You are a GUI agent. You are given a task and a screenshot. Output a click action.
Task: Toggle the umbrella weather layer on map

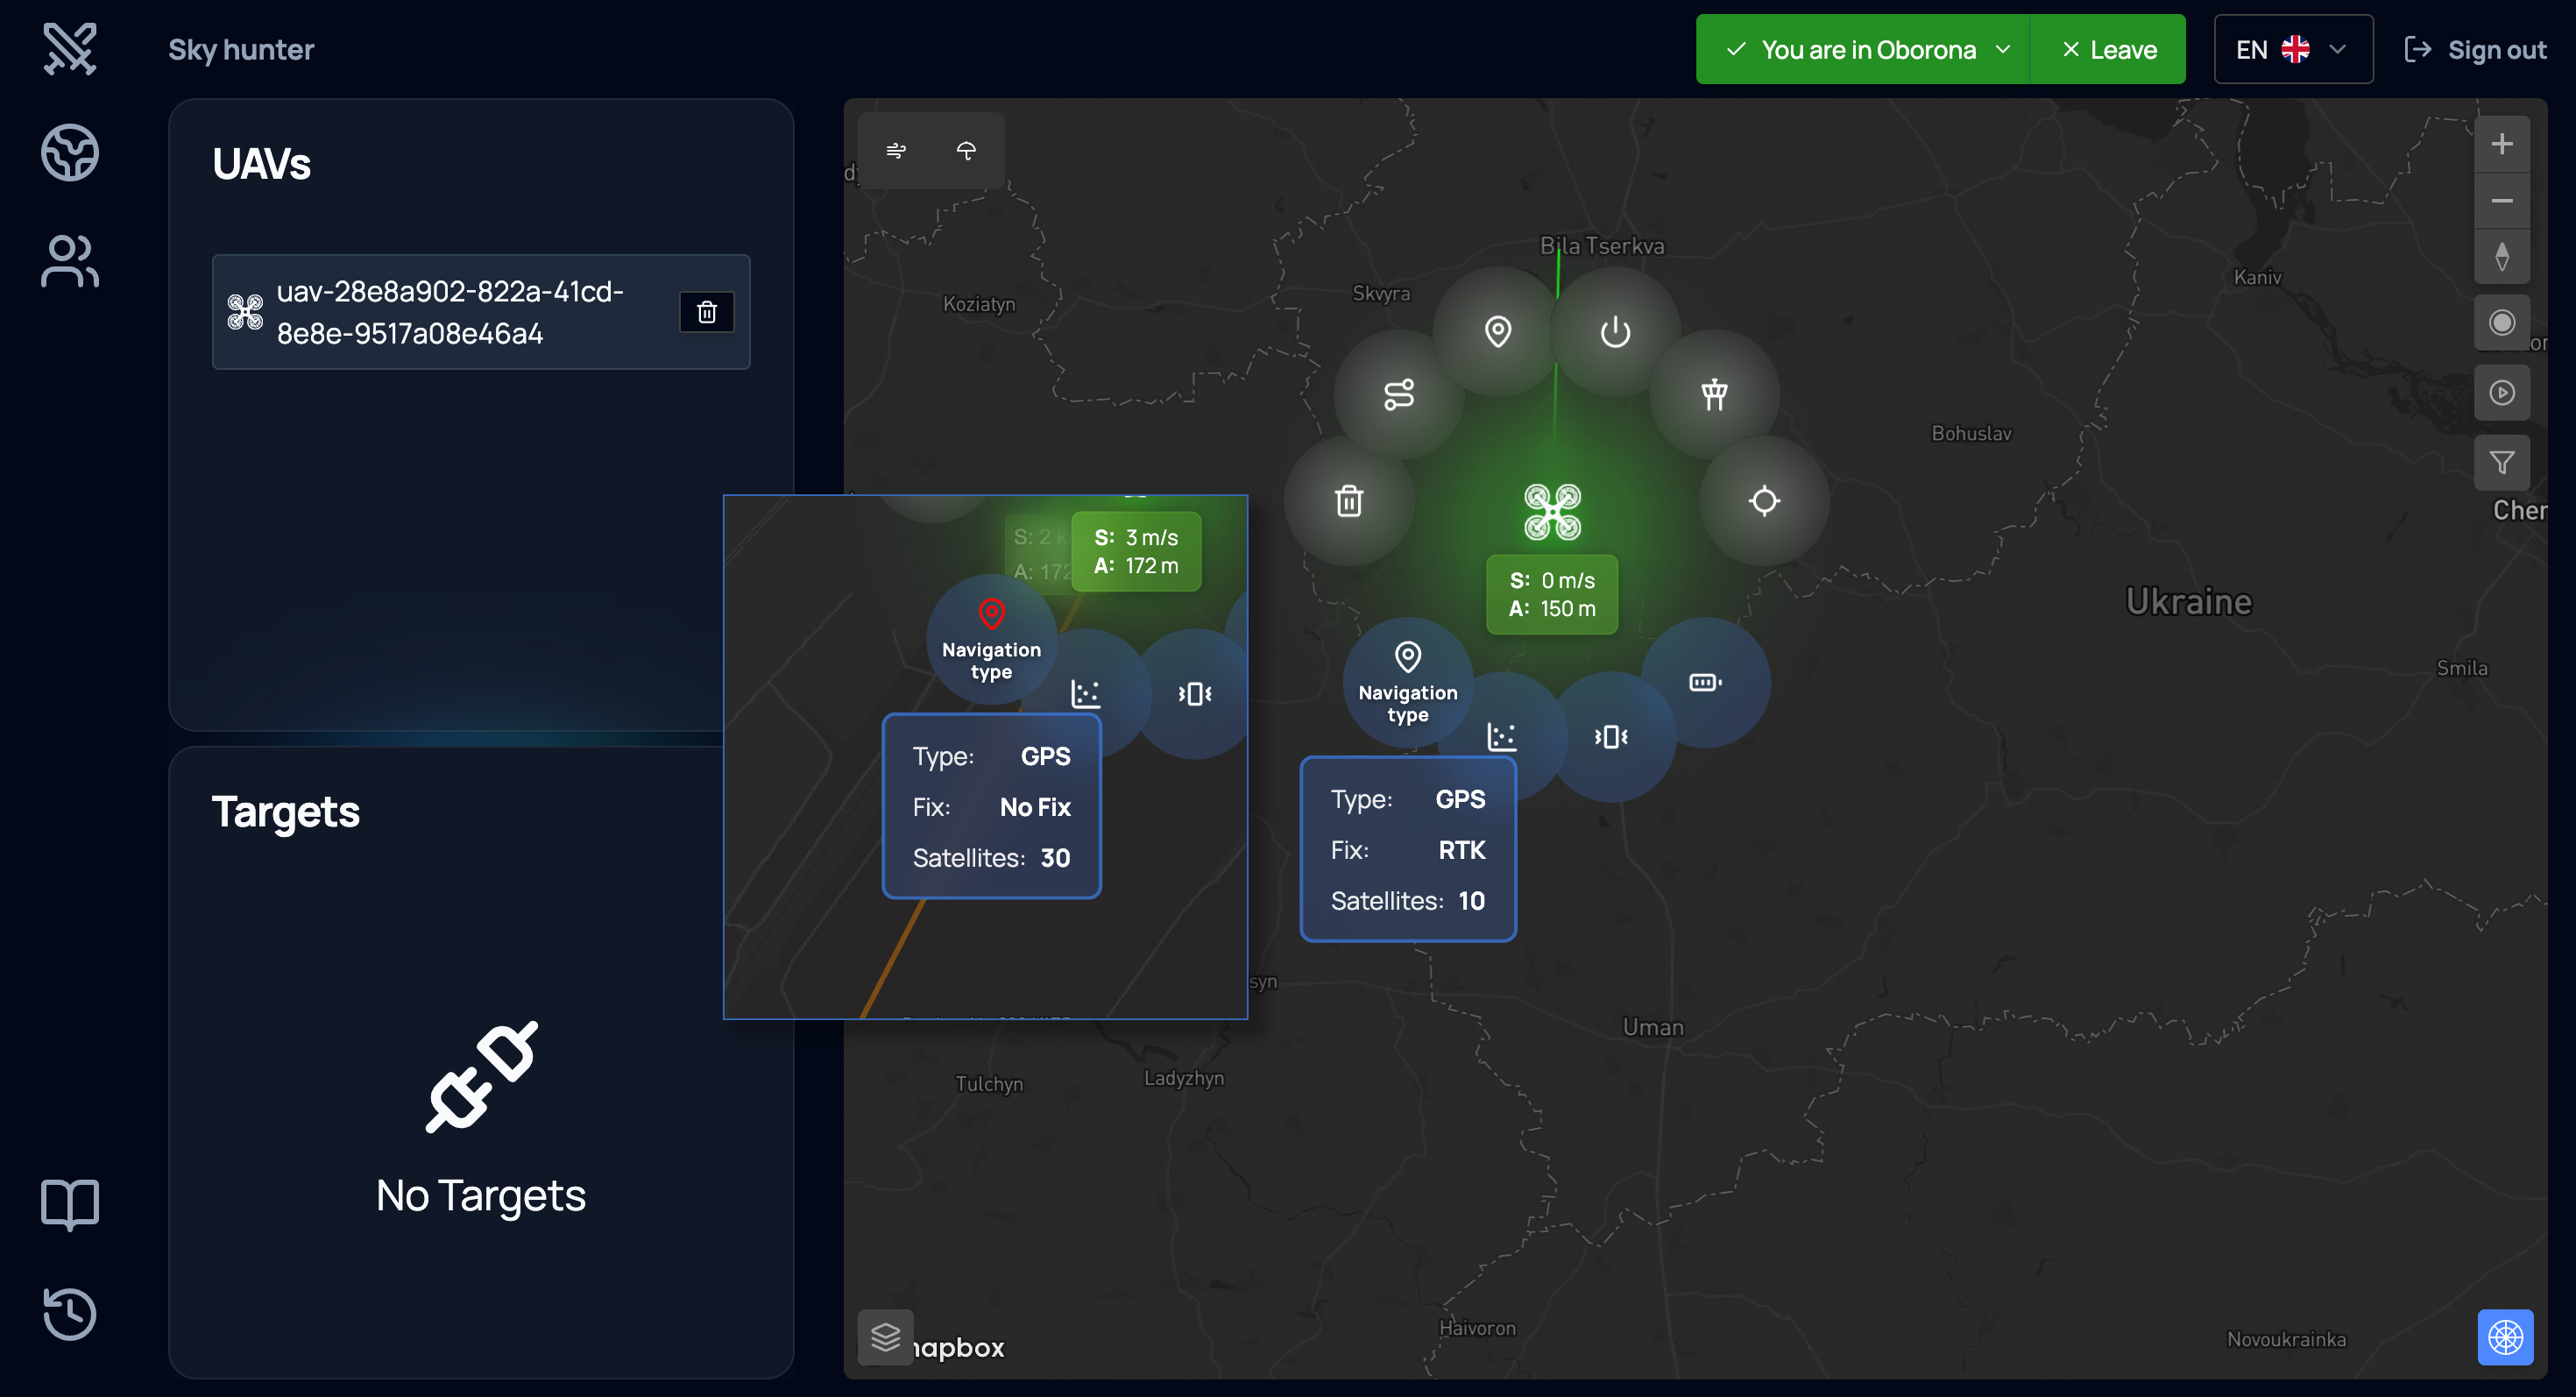tap(966, 150)
